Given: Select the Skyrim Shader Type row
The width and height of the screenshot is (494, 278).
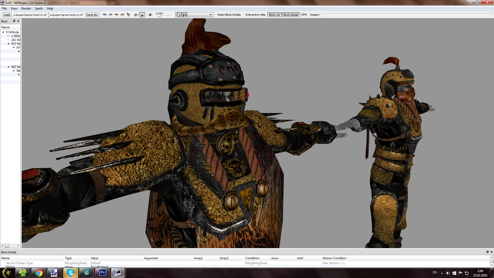Looking at the screenshot, I should 174,263.
